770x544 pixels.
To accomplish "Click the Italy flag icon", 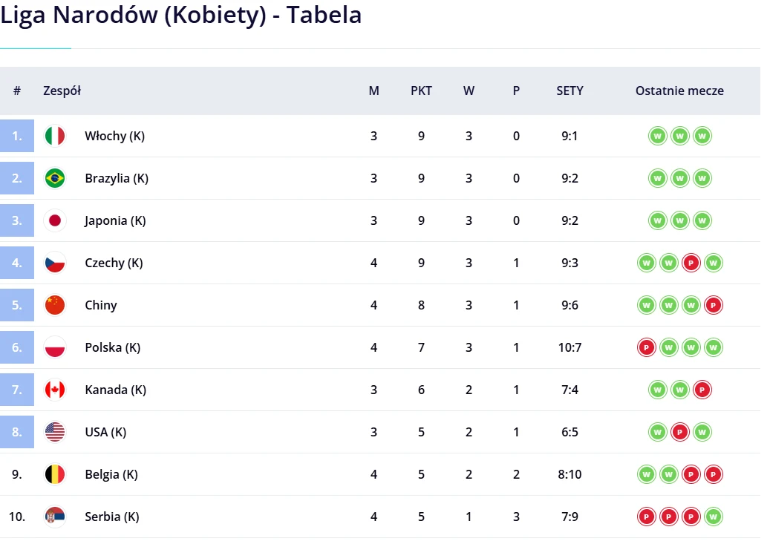I will 55,136.
